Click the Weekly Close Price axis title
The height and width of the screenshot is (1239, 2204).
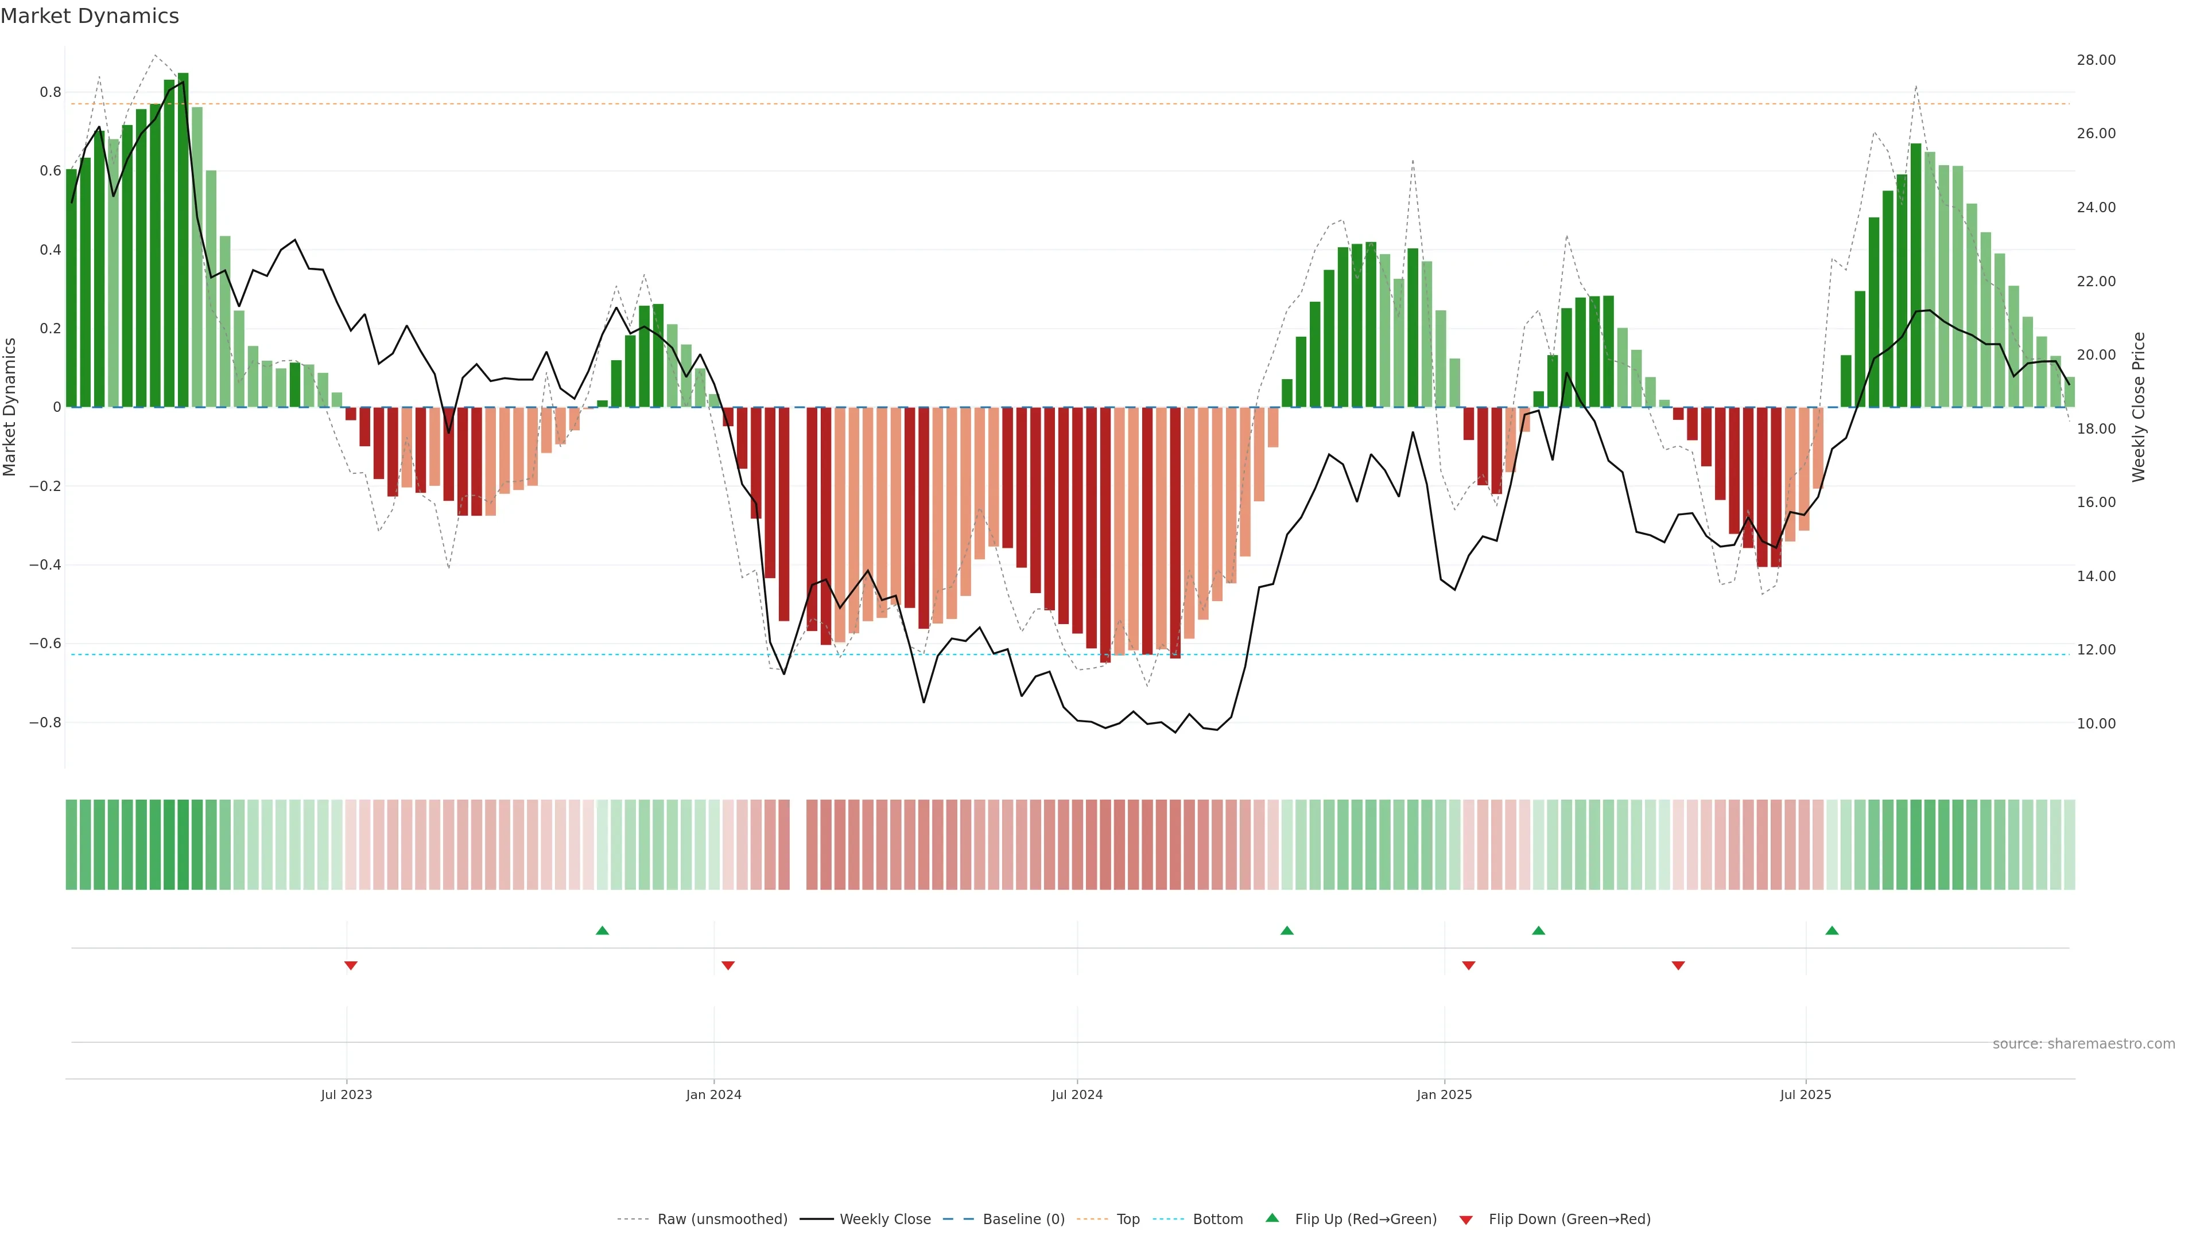click(2138, 407)
